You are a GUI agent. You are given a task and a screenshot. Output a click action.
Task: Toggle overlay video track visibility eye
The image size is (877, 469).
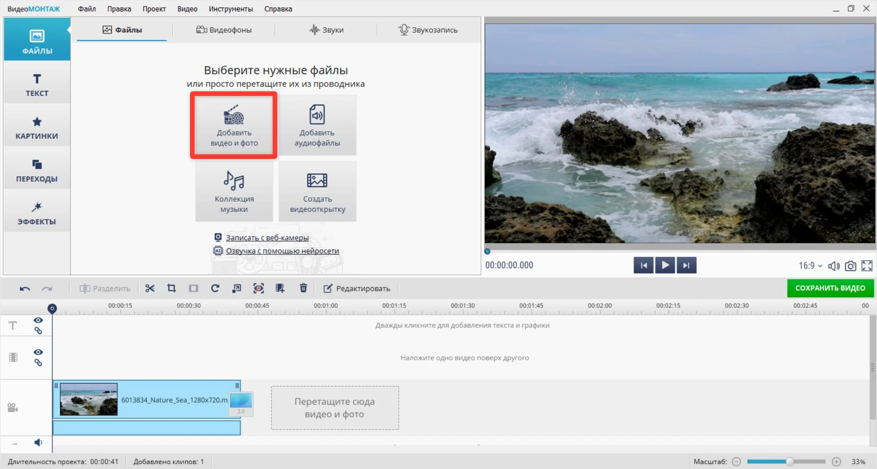(x=38, y=352)
